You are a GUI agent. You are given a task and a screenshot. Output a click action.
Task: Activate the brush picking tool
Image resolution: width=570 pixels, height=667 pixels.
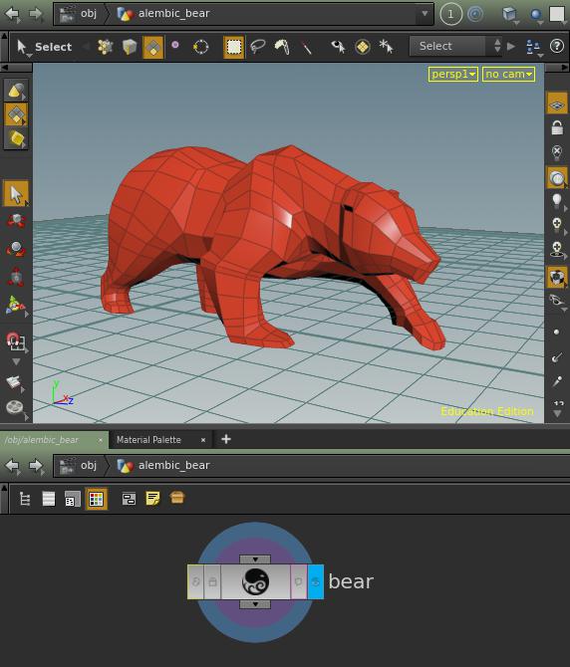click(x=282, y=47)
